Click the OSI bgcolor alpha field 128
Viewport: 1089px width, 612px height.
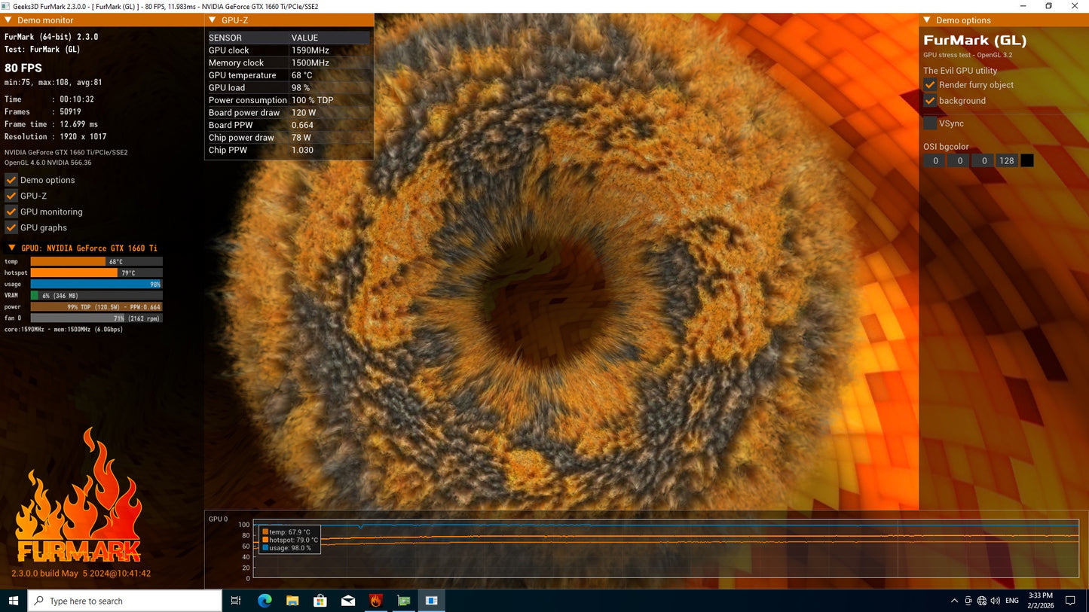coord(1006,160)
